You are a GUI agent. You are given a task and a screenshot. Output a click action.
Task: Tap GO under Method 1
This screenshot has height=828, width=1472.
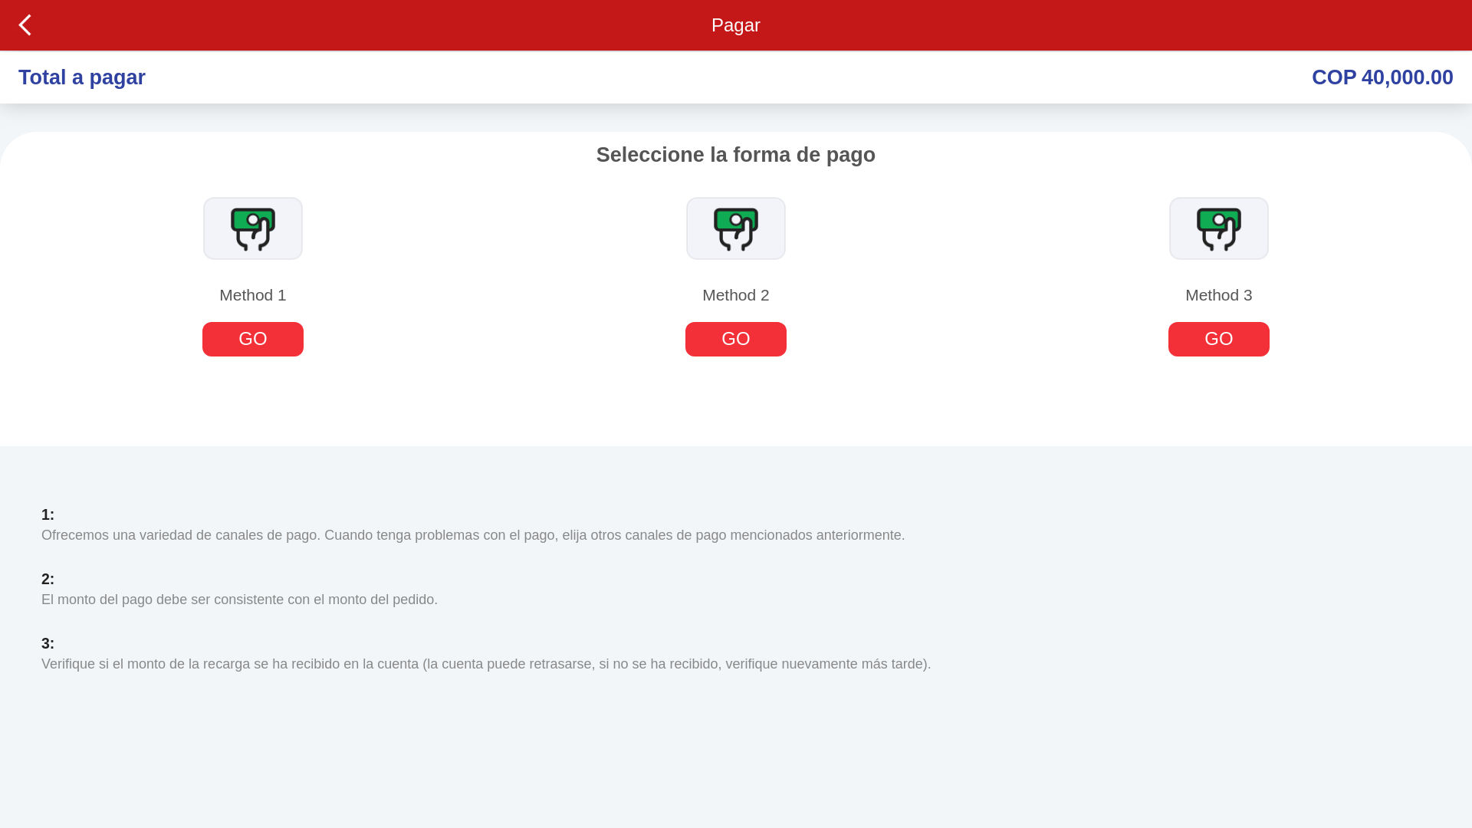(x=253, y=339)
